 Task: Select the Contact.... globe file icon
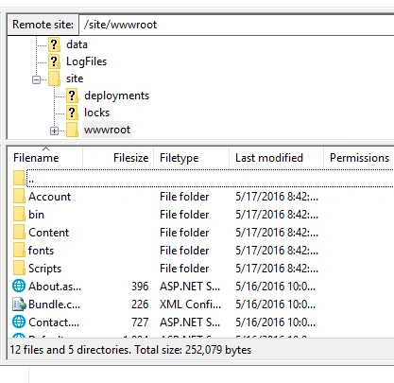pyautogui.click(x=19, y=322)
